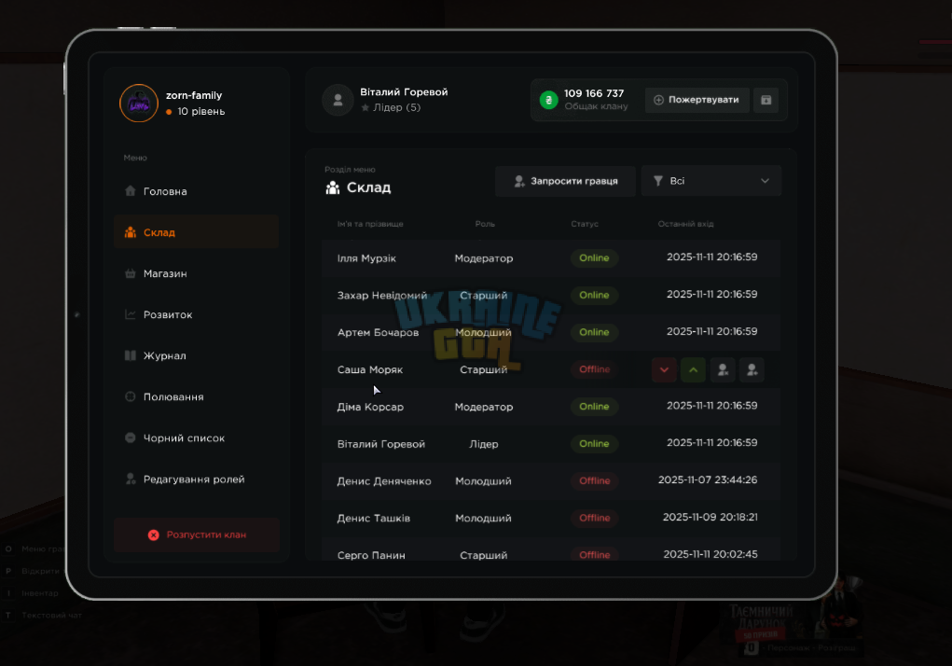Open the Головна menu item

[196, 191]
